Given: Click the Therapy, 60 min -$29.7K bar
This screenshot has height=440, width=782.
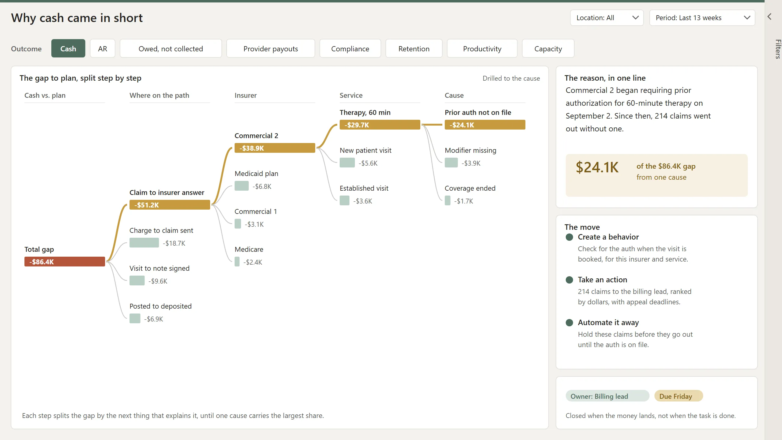Looking at the screenshot, I should [x=380, y=125].
